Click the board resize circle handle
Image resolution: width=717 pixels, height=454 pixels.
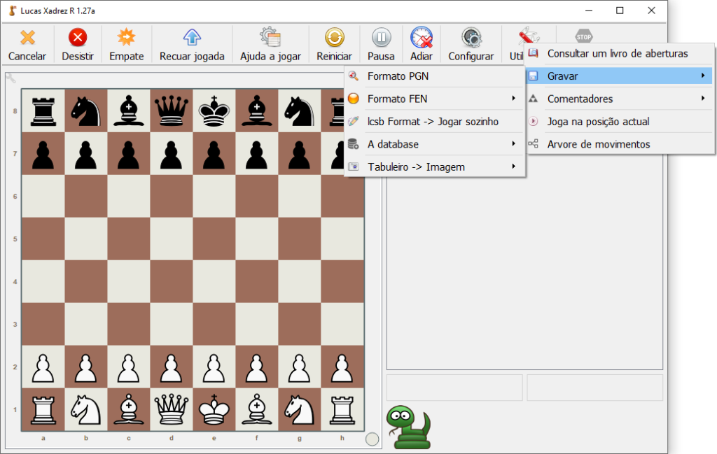tap(370, 439)
